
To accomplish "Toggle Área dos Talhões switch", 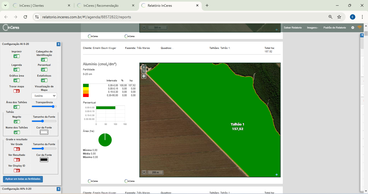I will [x=17, y=107].
